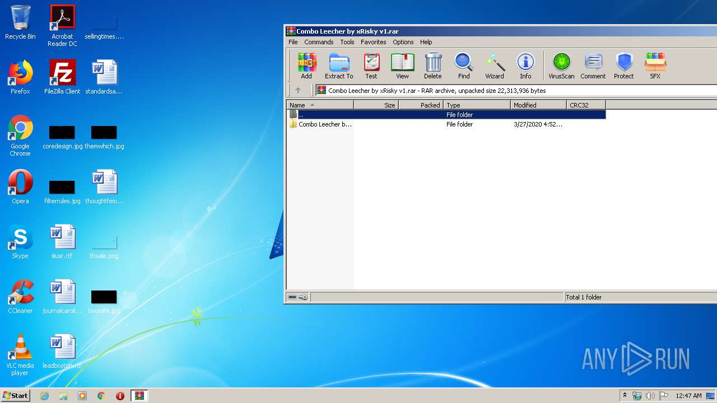Image resolution: width=717 pixels, height=403 pixels.
Task: Sort by the Packed column header
Action: coord(421,105)
